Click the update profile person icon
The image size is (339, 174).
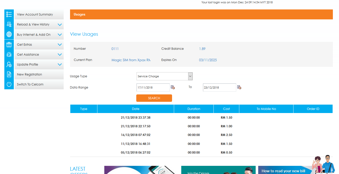coord(9,65)
